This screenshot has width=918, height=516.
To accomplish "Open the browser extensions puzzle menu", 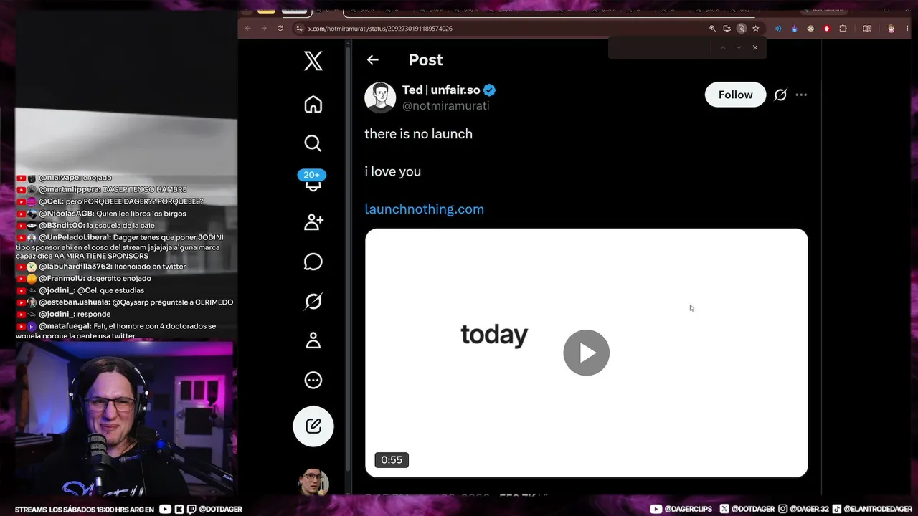I will tap(843, 29).
